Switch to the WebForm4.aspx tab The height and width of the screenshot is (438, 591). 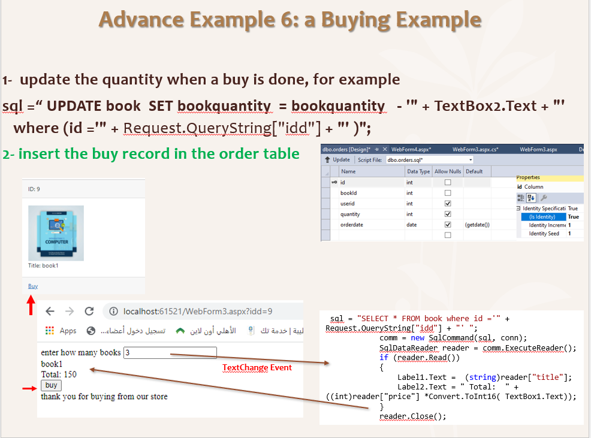(410, 149)
